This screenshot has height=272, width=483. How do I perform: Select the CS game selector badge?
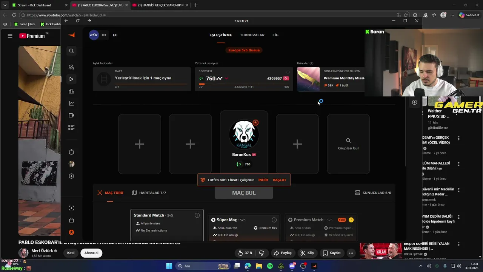(x=94, y=35)
